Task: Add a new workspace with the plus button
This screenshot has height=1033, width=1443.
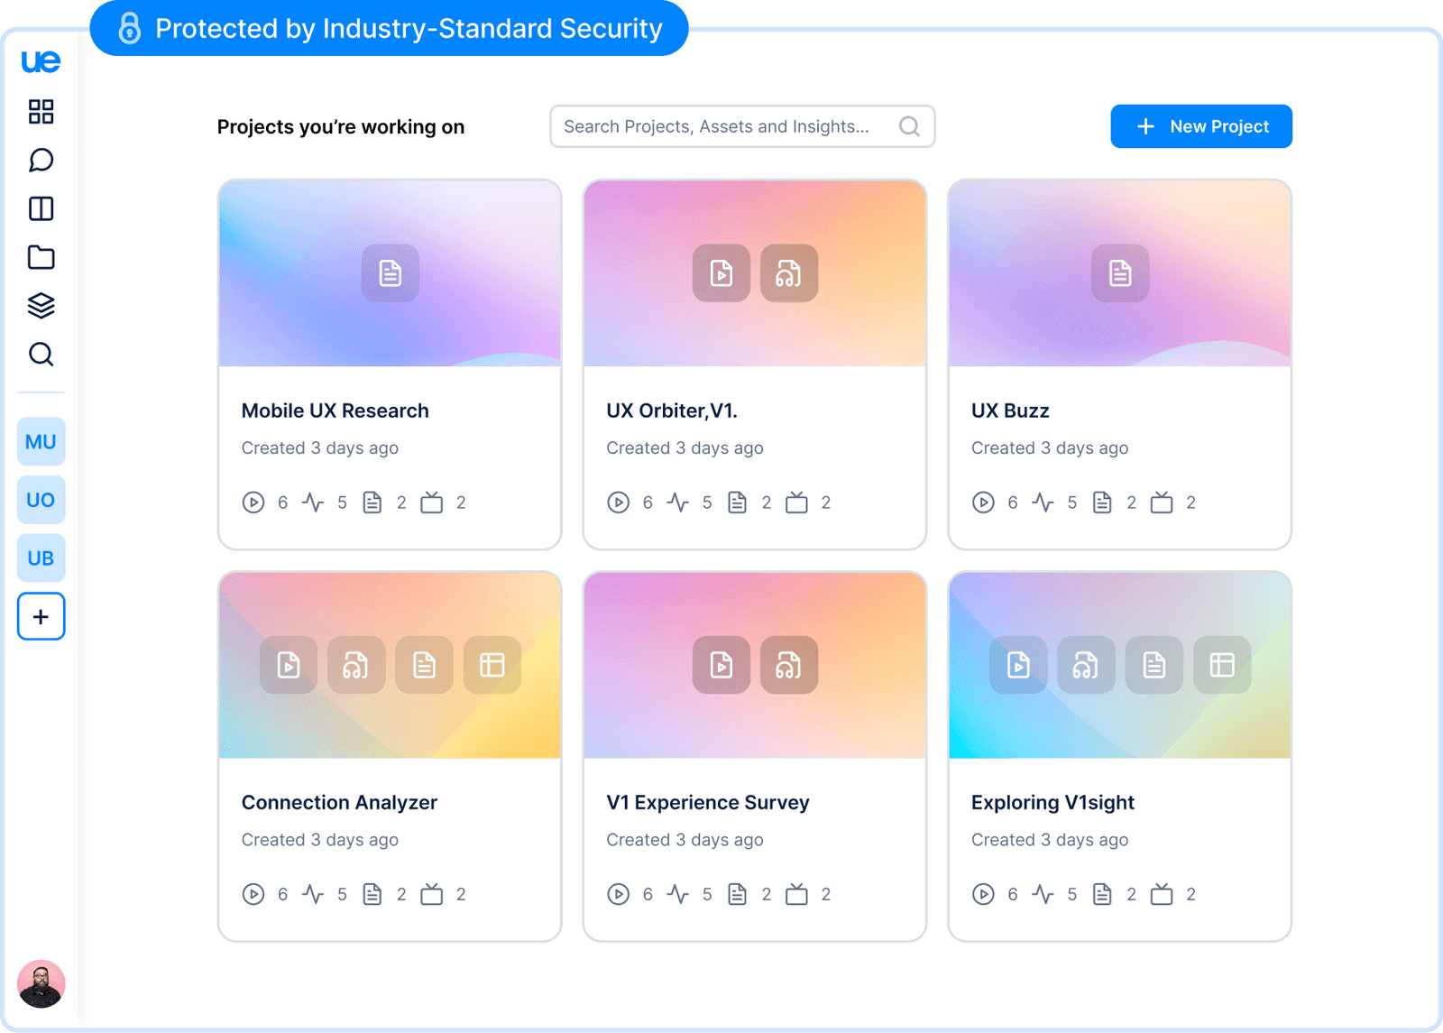Action: (x=41, y=616)
